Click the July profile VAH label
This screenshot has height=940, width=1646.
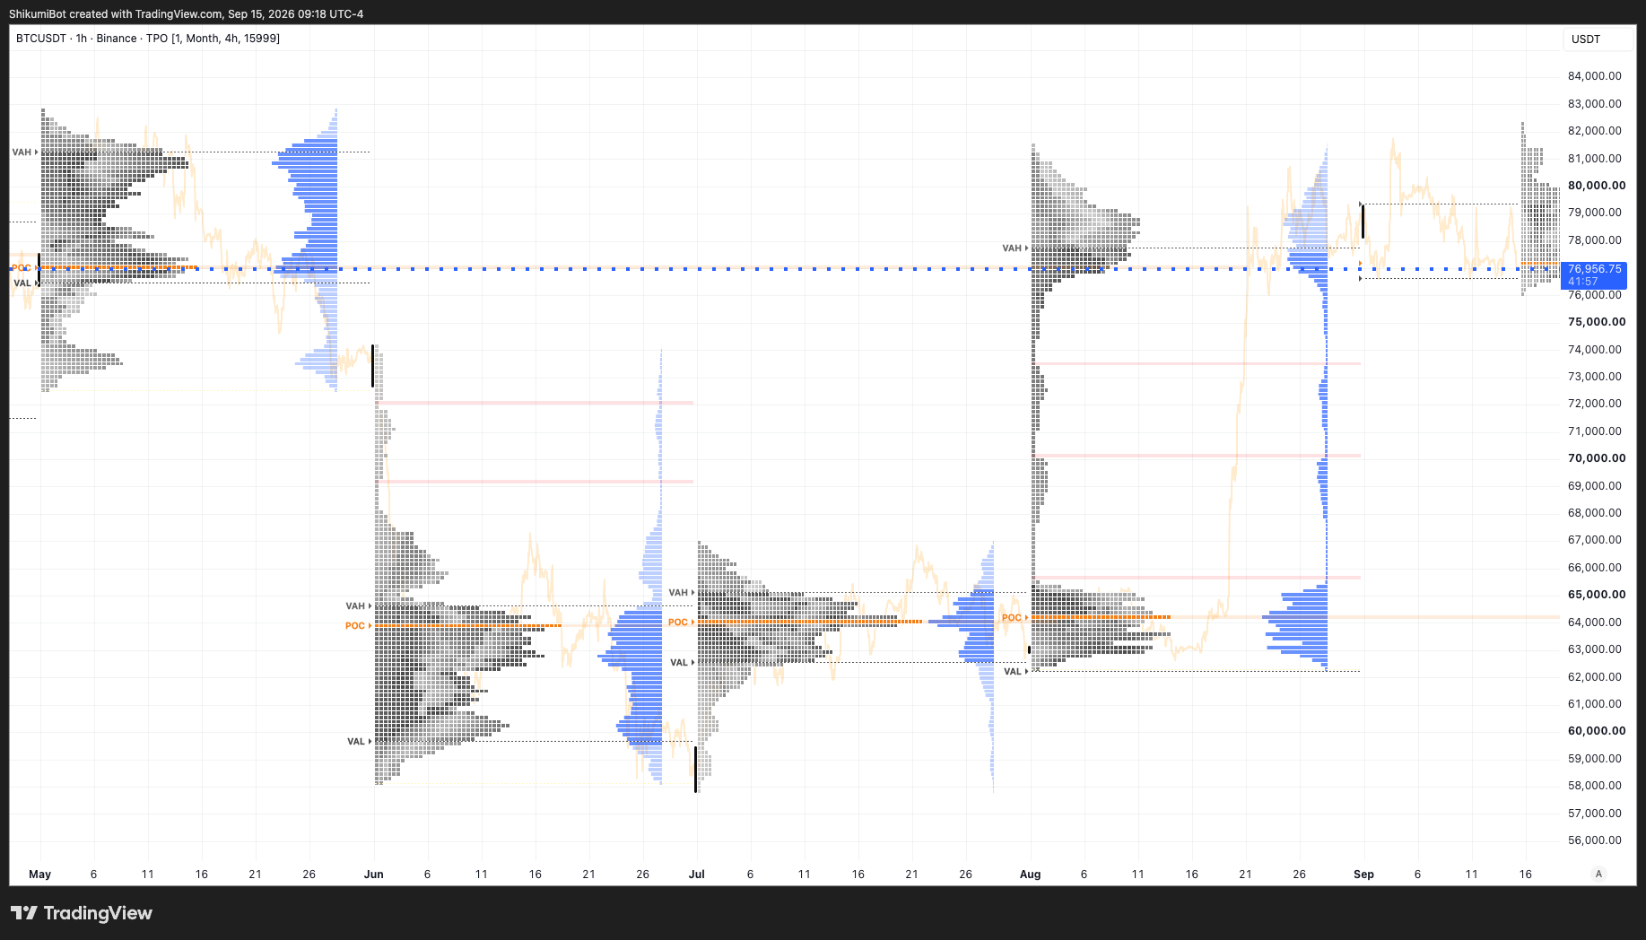coord(678,593)
